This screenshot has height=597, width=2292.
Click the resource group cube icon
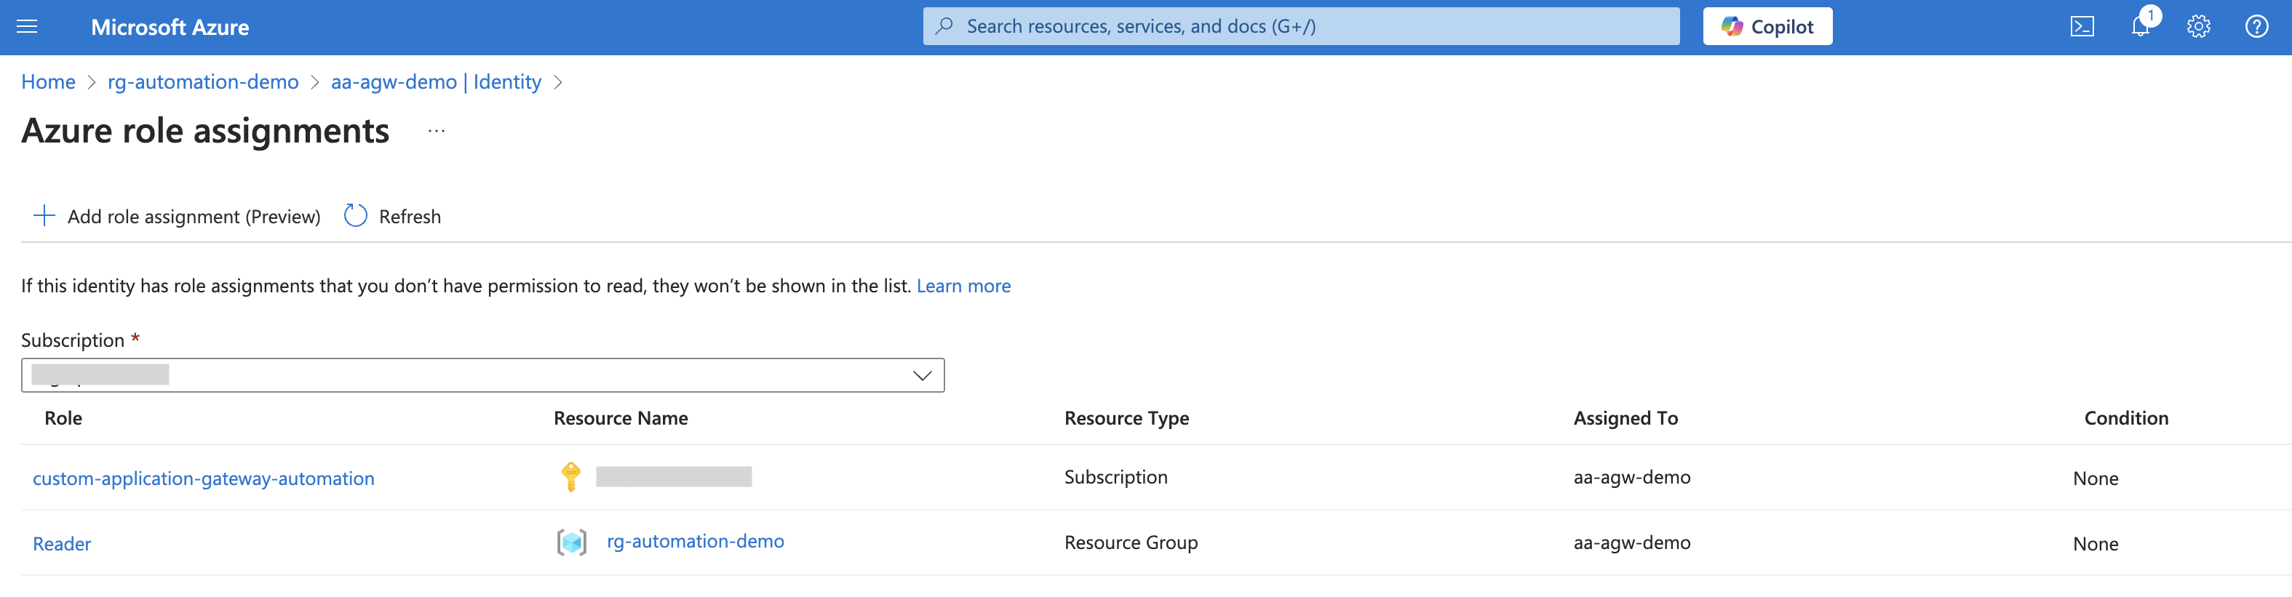(571, 542)
